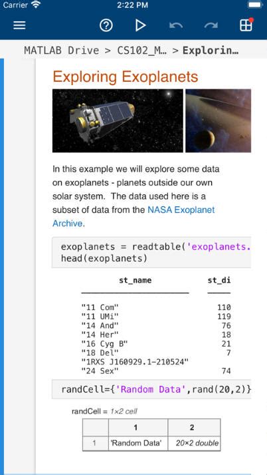Select the Explorin… breadcrumb item
The width and height of the screenshot is (267, 475).
coord(211,51)
